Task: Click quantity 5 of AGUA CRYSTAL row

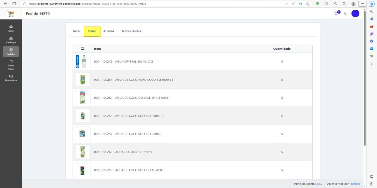Action: (282, 62)
